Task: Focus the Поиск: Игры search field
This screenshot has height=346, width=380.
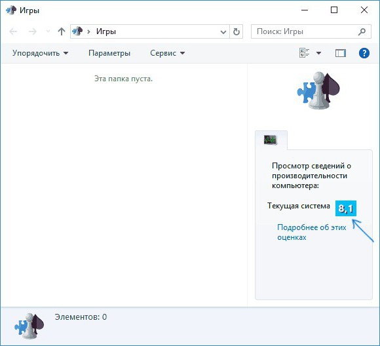Action: (311, 31)
